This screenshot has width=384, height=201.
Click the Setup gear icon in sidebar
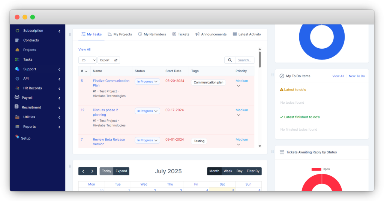click(x=17, y=137)
